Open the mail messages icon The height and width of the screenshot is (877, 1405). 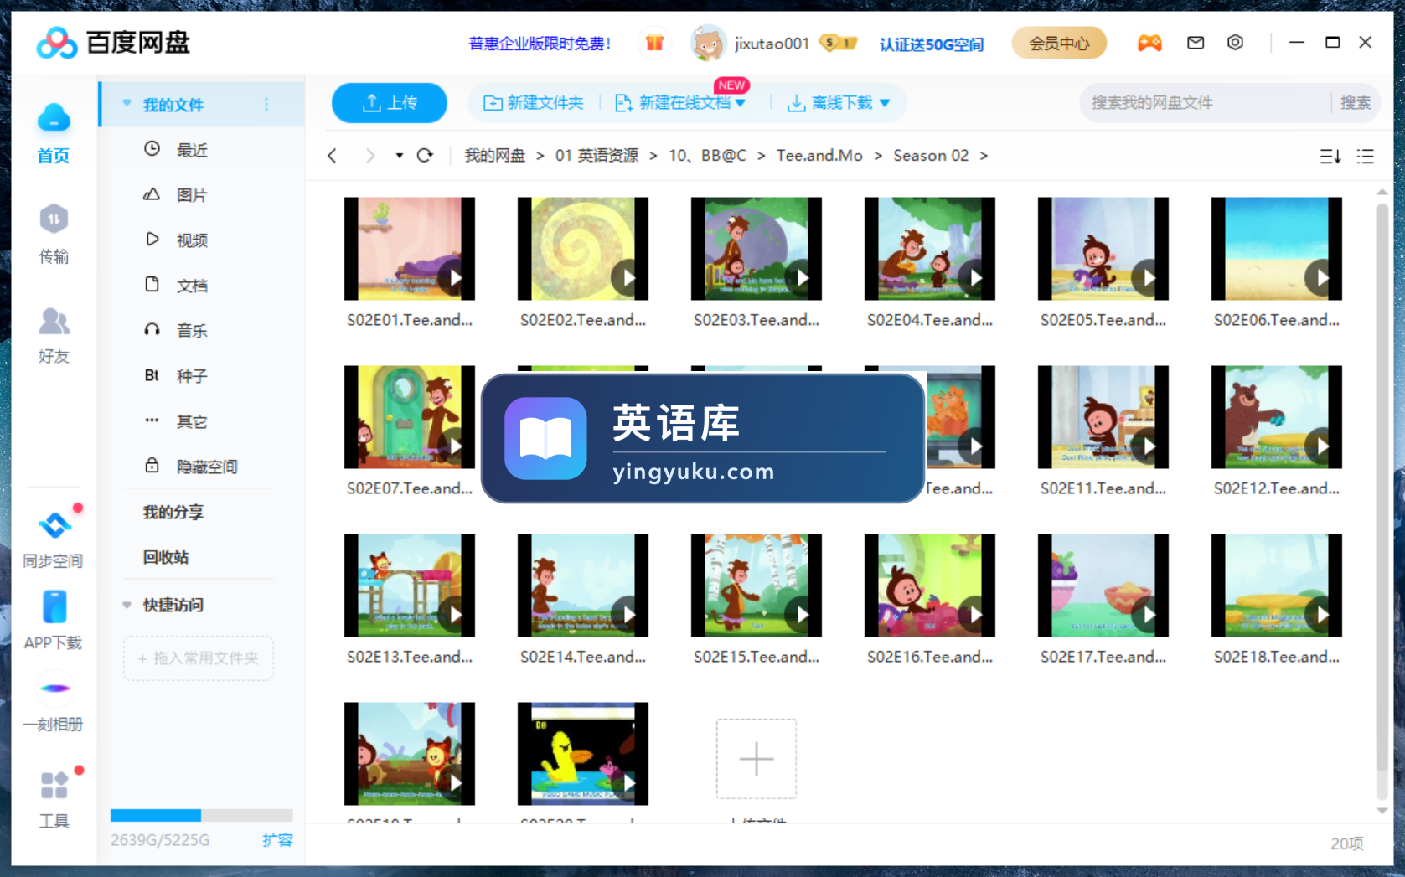(x=1196, y=43)
